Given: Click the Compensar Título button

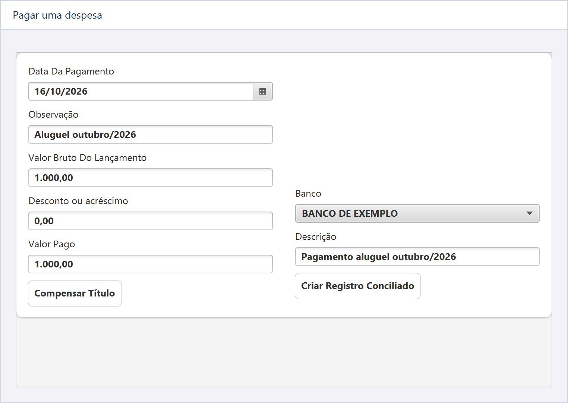Looking at the screenshot, I should [x=75, y=293].
